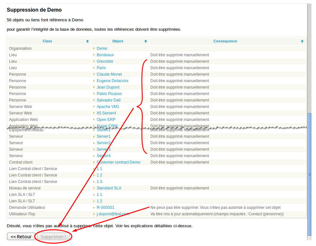The height and width of the screenshot is (246, 316).
Task: Click the sort arrows in Class column header
Action: pyautogui.click(x=87, y=41)
